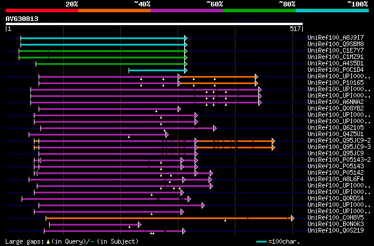Click the cyan alignment bar of A8J9I7
This screenshot has width=374, height=246.
pyautogui.click(x=103, y=38)
